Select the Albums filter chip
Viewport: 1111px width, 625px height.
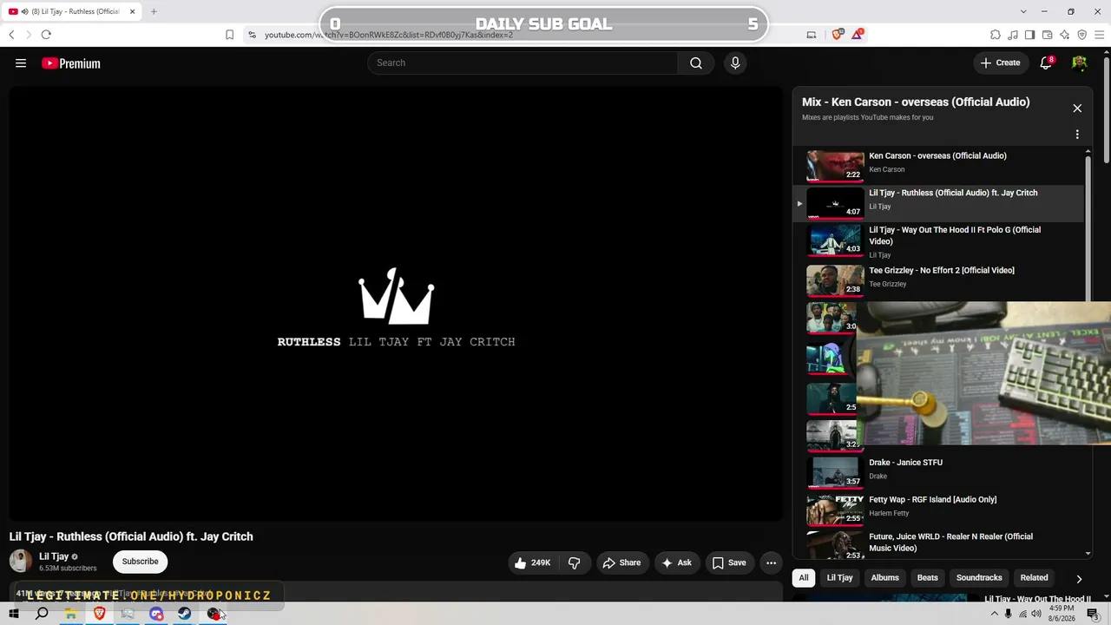884,578
